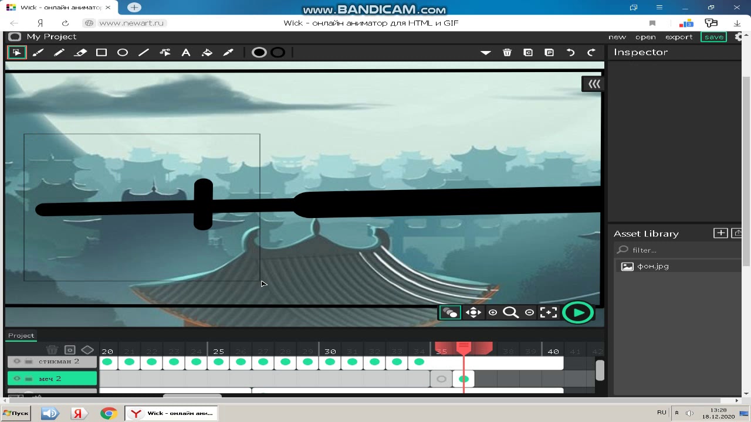Click the timeline vertical scrollbar handle
Screen dimensions: 751x422
[600, 370]
